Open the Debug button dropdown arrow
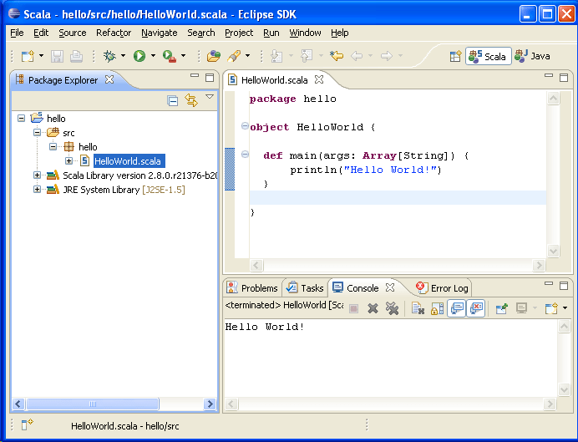 123,56
